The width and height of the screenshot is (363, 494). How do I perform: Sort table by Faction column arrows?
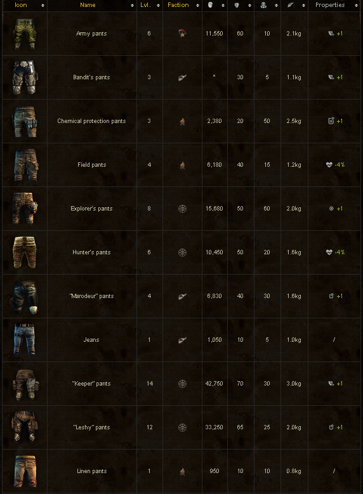(198, 5)
